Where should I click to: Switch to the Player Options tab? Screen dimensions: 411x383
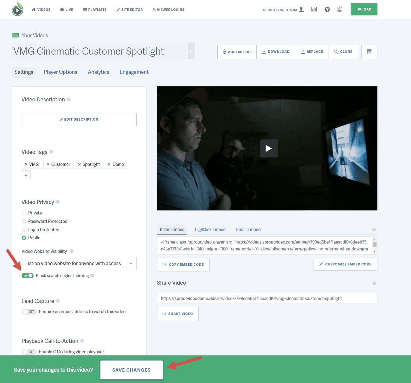pyautogui.click(x=61, y=72)
